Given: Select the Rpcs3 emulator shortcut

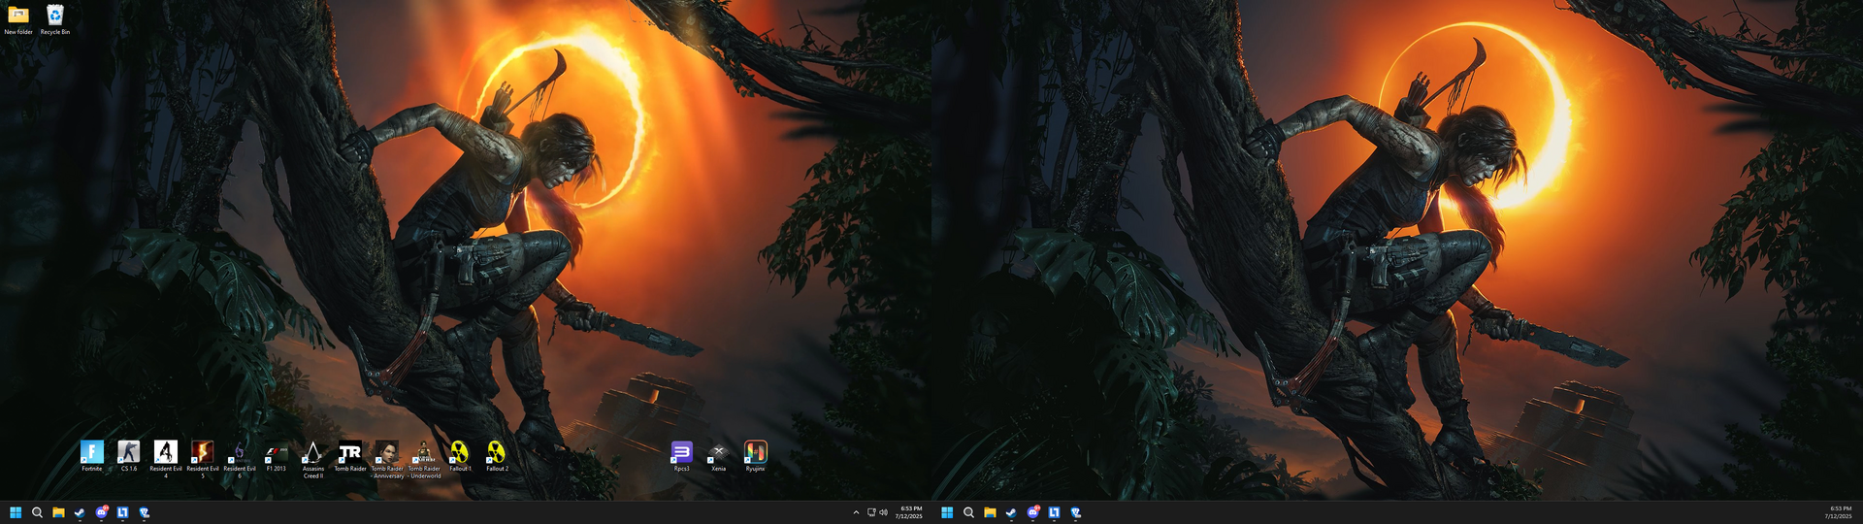Looking at the screenshot, I should [x=682, y=456].
